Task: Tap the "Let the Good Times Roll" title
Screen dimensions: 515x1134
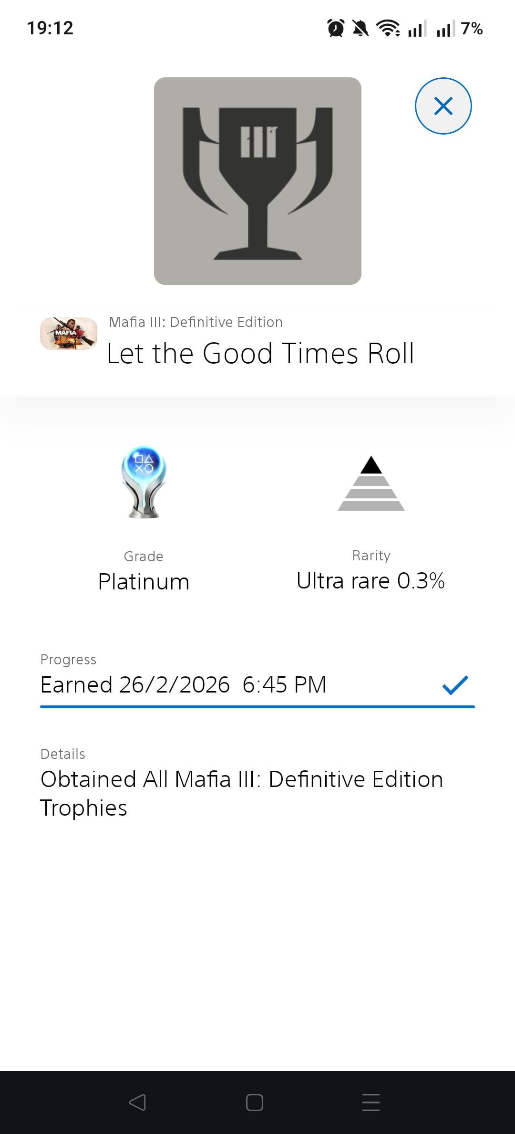Action: pyautogui.click(x=260, y=354)
